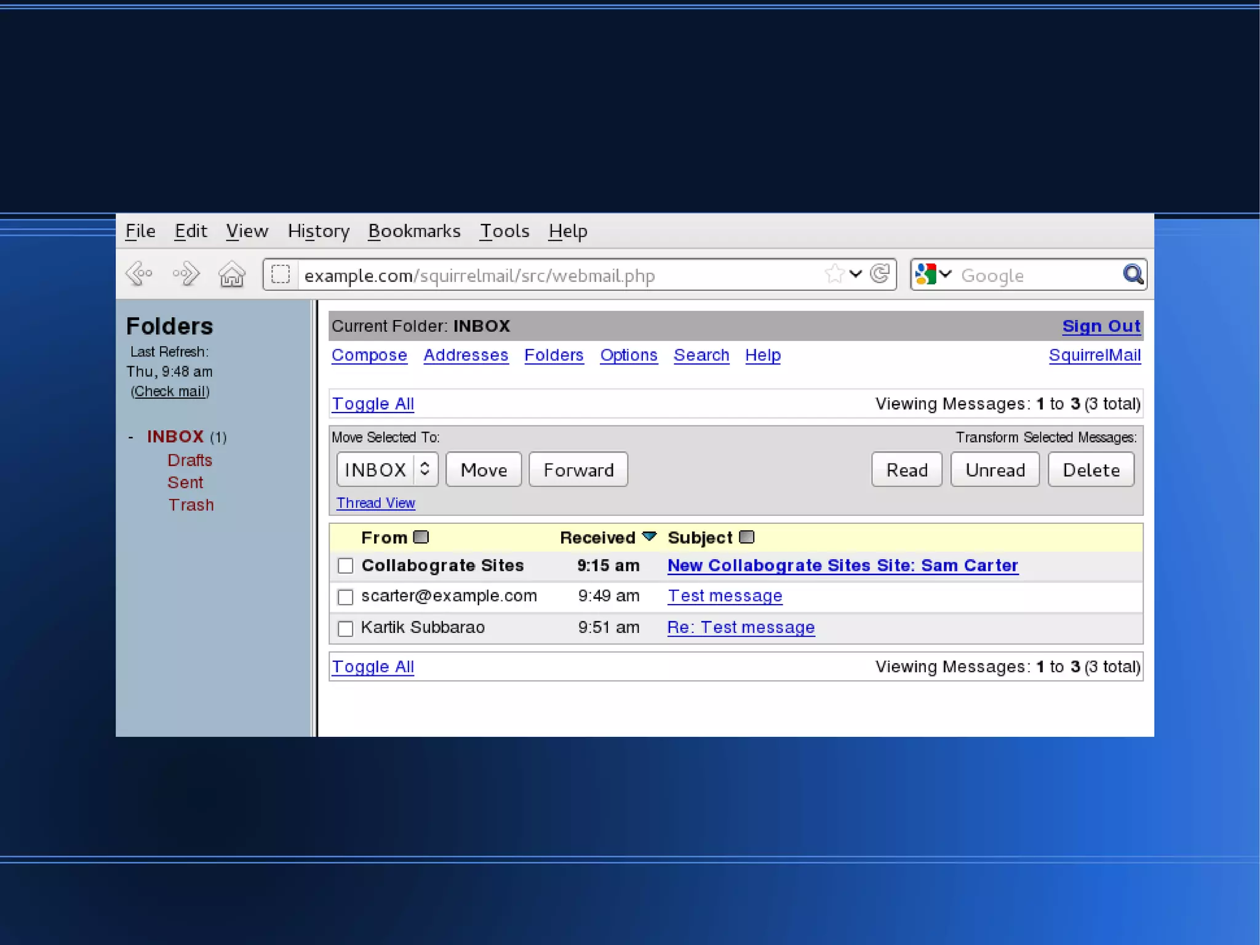Bookmark page with star icon
This screenshot has height=945, width=1260.
click(834, 274)
